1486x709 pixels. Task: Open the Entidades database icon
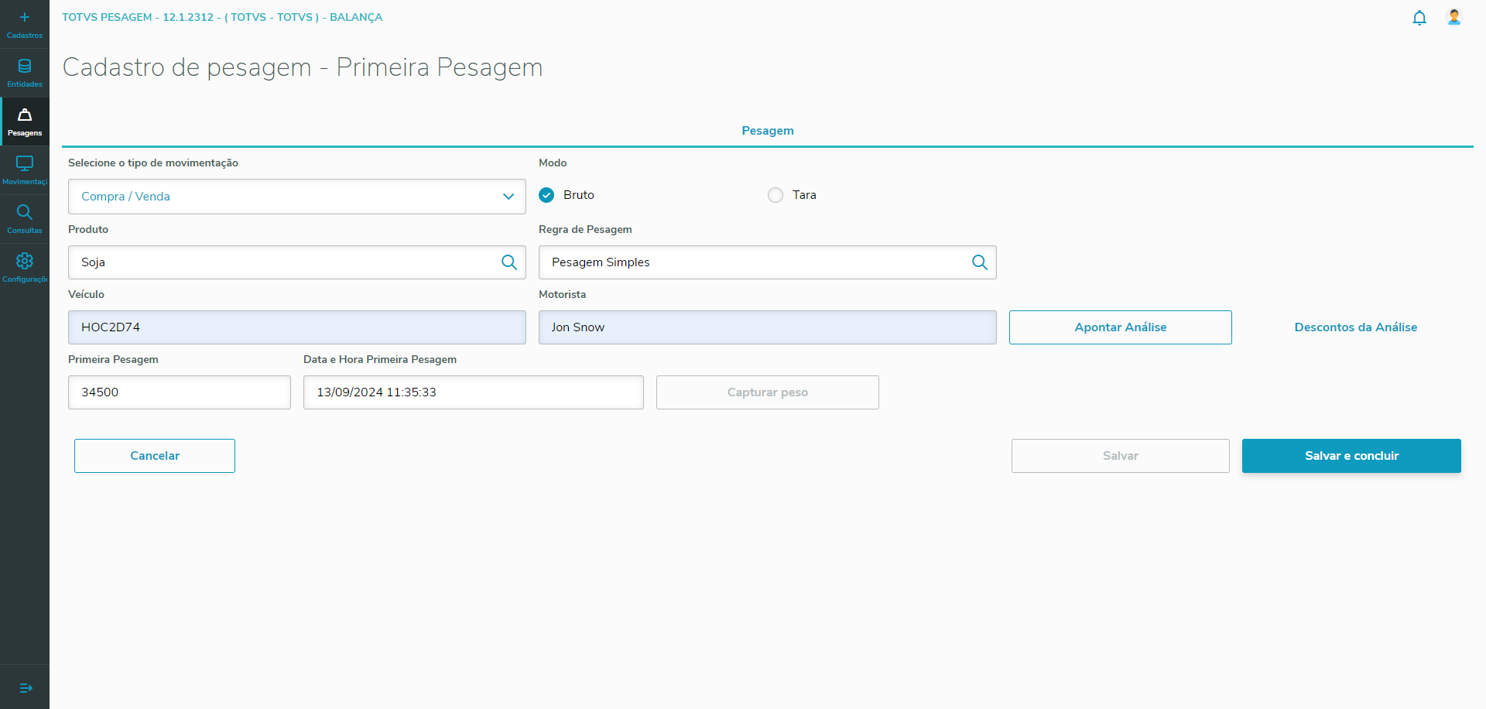coord(25,67)
